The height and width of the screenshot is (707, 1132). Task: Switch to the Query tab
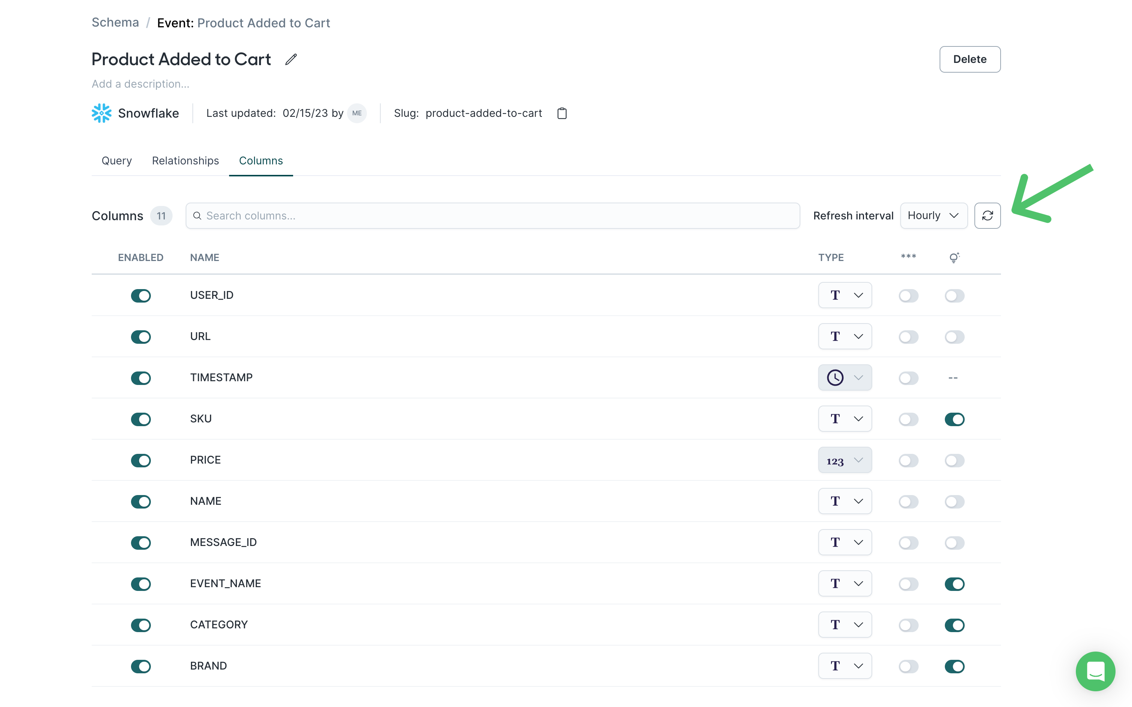[116, 160]
